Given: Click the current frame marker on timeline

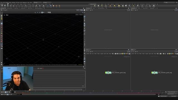Looking at the screenshot, I should tap(28, 91).
